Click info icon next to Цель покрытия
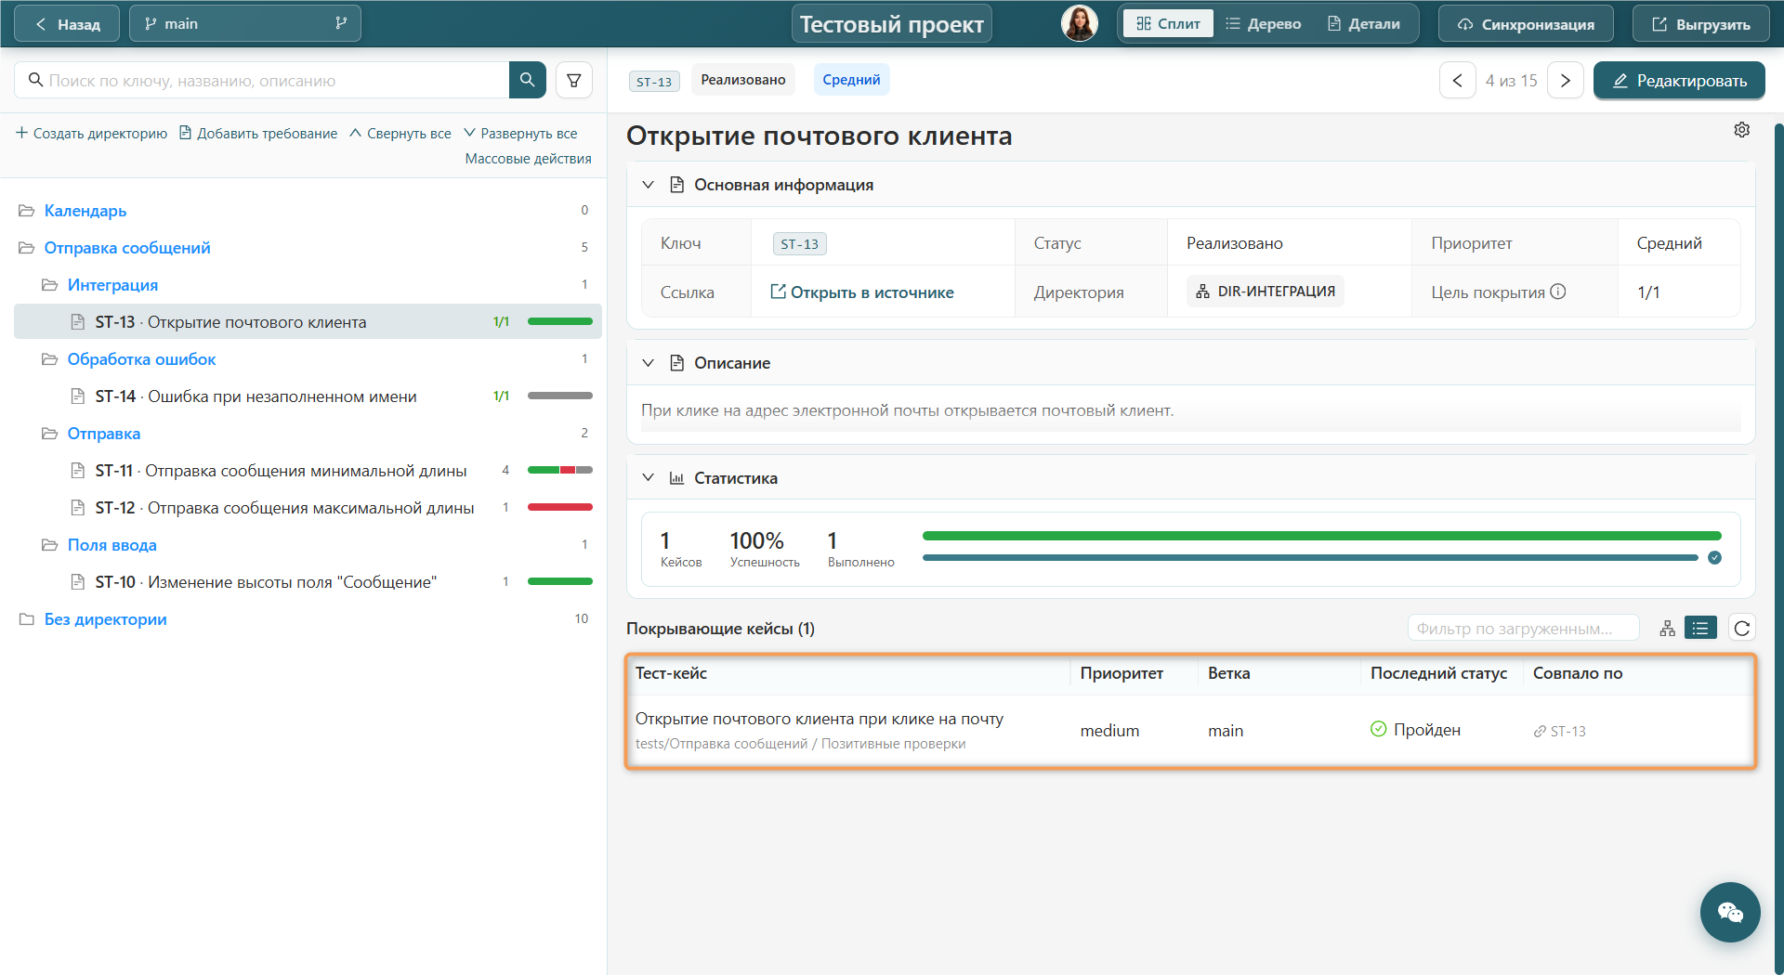Screen dimensions: 1784x975 pyautogui.click(x=1558, y=292)
